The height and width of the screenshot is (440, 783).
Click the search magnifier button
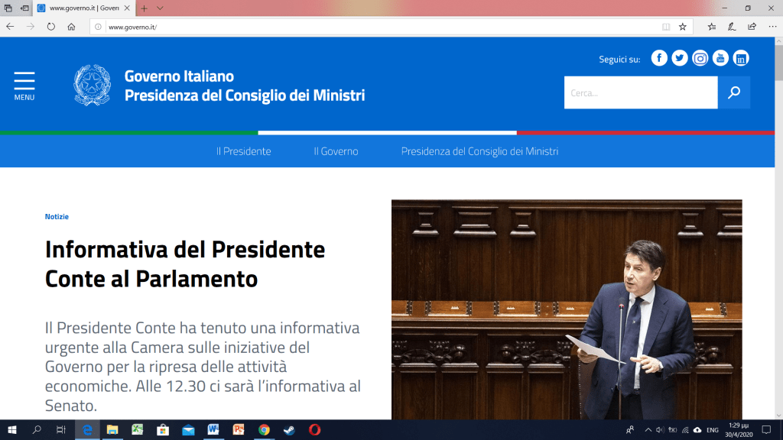coord(734,92)
